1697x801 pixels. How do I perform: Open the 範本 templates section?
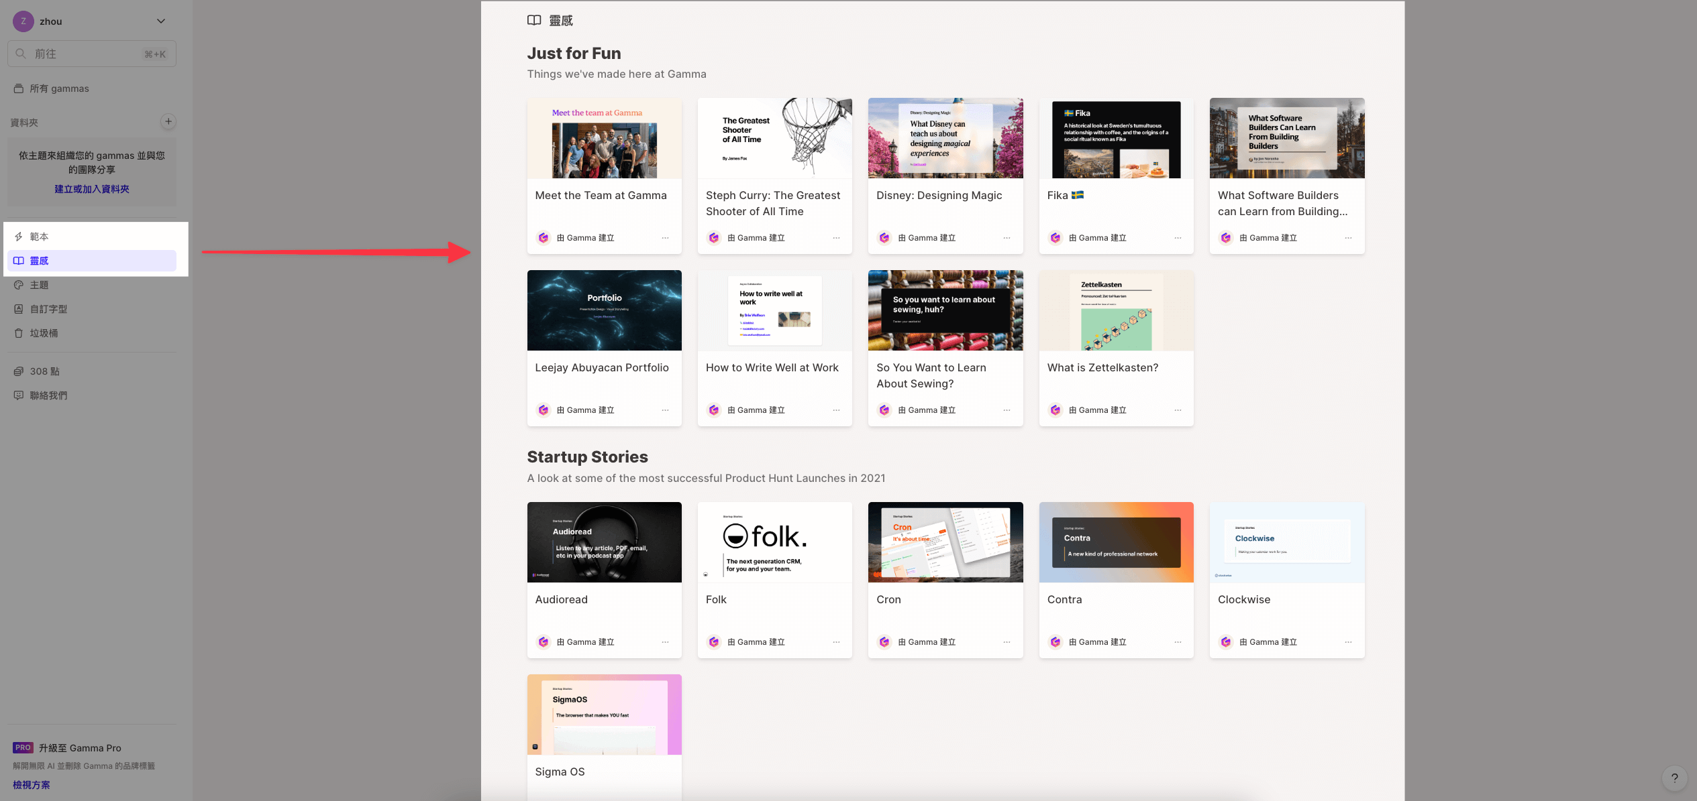point(39,237)
